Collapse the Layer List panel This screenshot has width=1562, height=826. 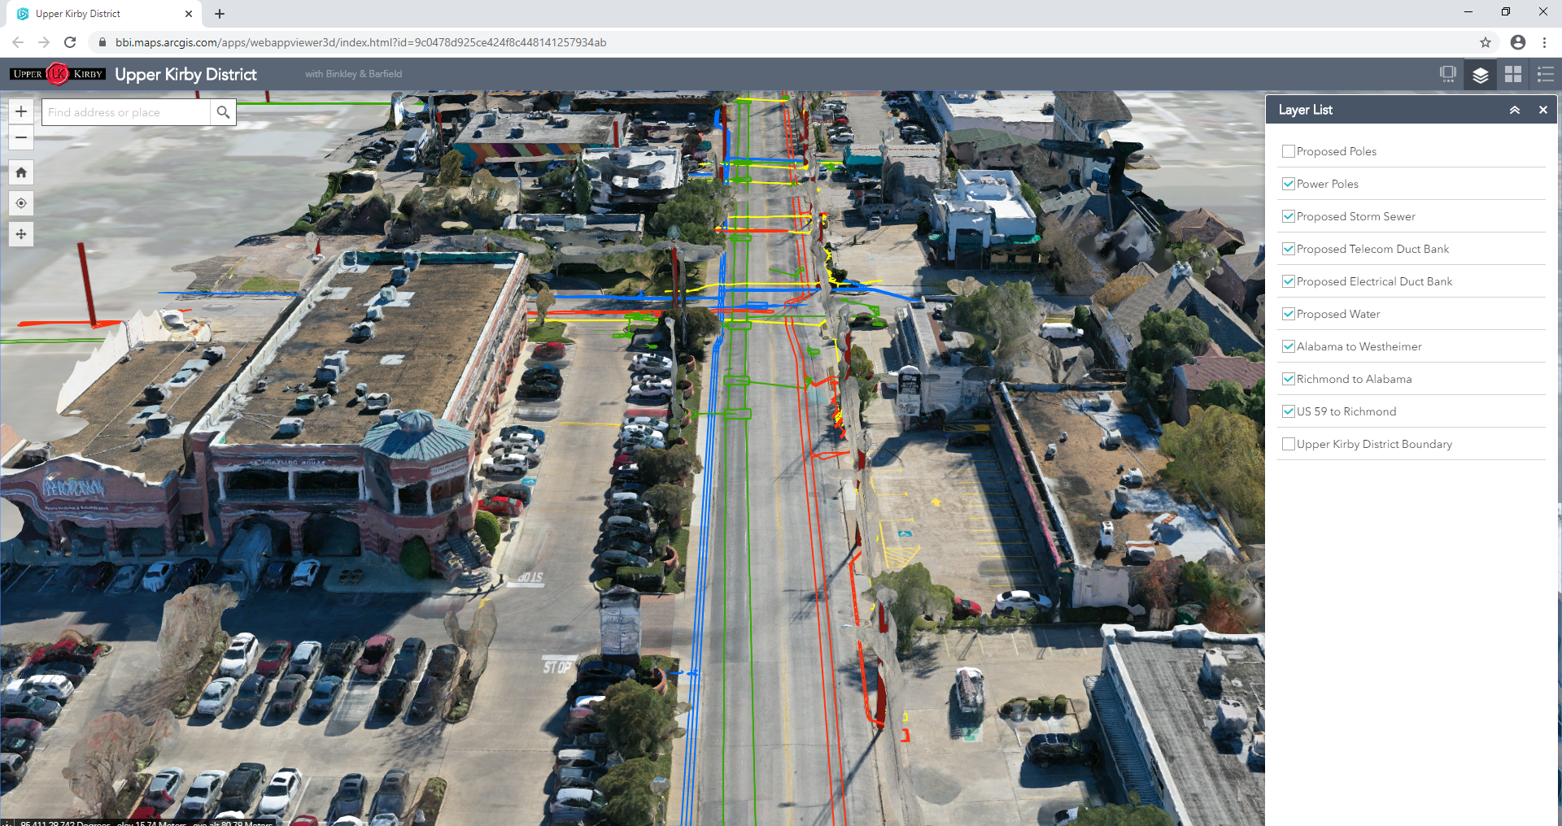[1514, 110]
